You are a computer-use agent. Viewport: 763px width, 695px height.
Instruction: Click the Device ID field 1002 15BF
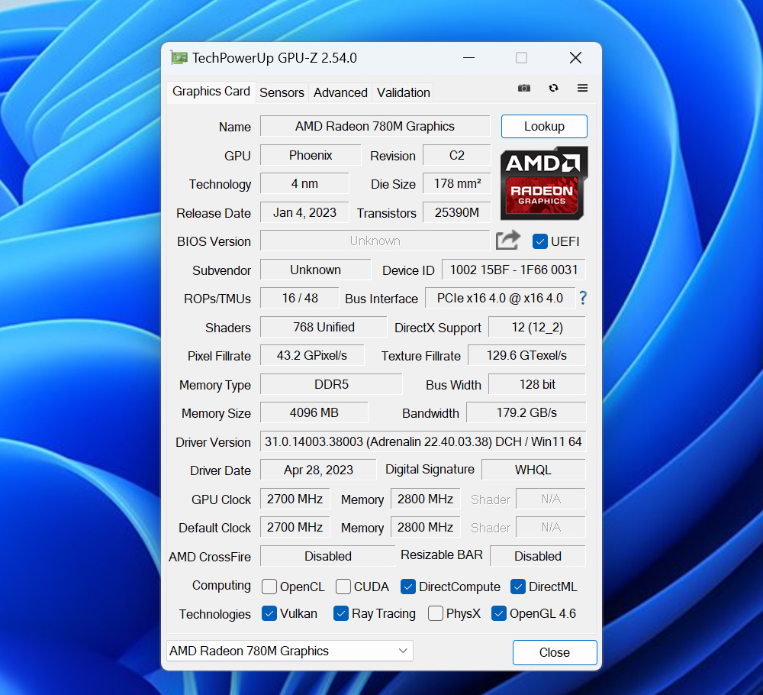click(513, 270)
